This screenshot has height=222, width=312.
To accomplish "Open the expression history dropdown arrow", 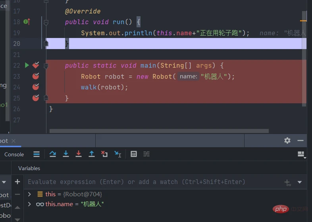I will [x=300, y=182].
